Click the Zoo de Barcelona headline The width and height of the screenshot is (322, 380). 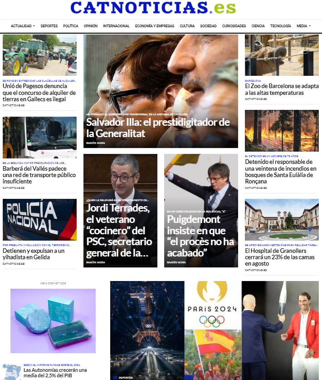(x=282, y=89)
